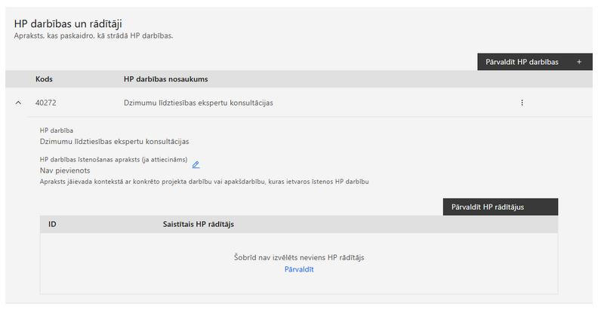Click the empty-state message Šobrīd nav izvēlēts neviens HP rādītājs
Viewport: 604px width, 310px height.
click(x=299, y=257)
